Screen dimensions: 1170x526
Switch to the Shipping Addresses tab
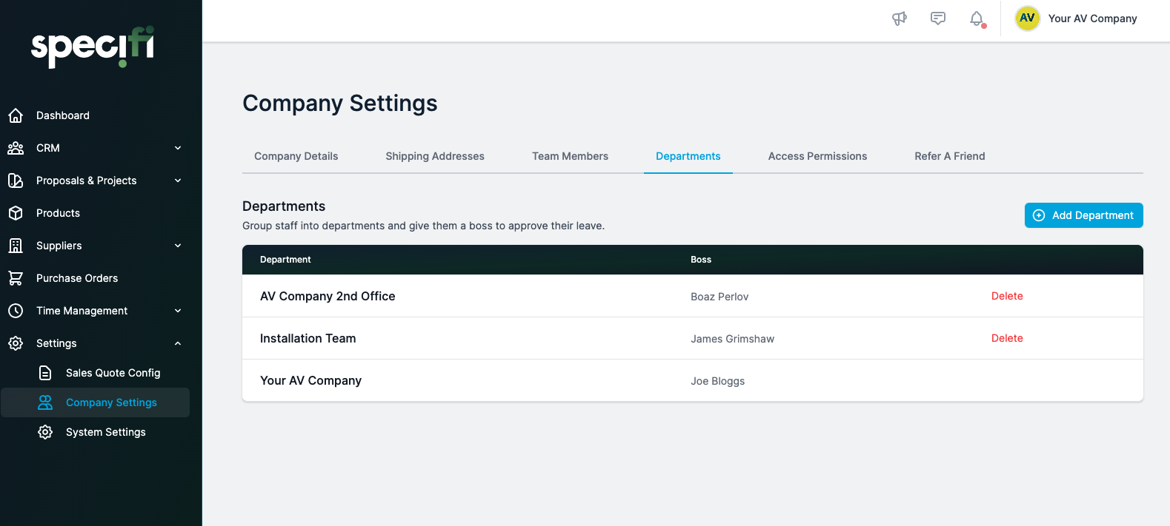coord(435,156)
